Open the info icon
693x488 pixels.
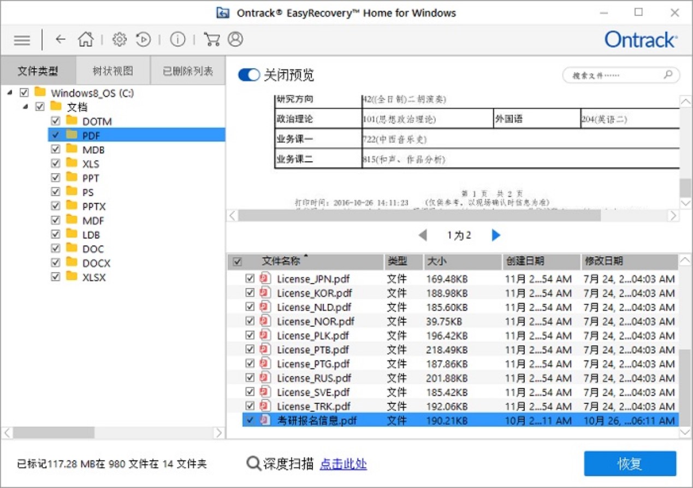coord(177,39)
